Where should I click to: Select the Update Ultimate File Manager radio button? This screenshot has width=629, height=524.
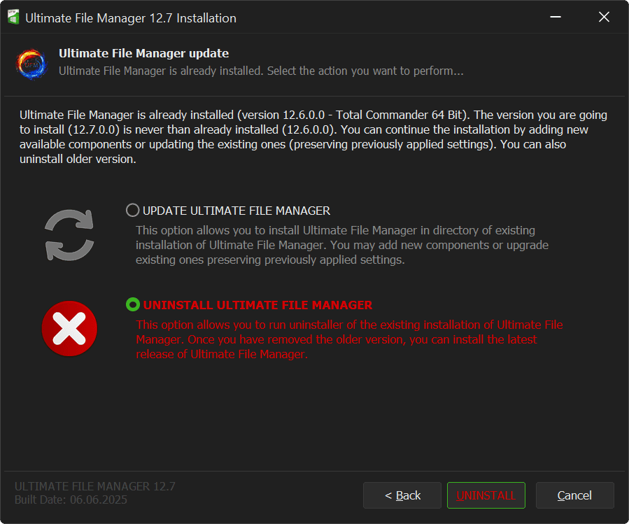tap(132, 211)
